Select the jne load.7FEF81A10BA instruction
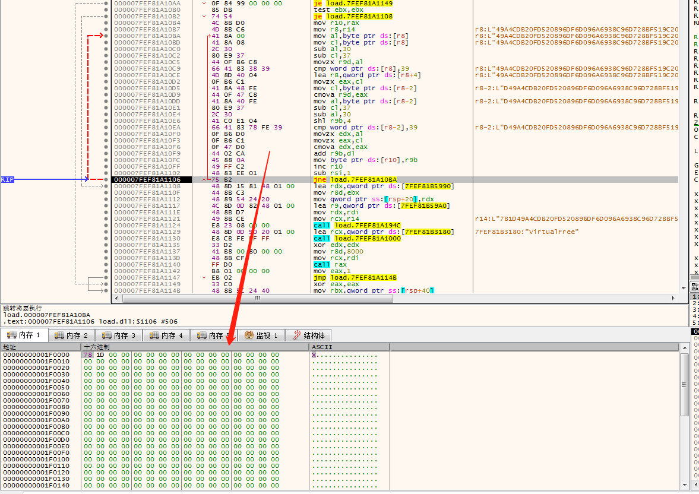Screen dimensions: 699x494 pyautogui.click(x=355, y=180)
